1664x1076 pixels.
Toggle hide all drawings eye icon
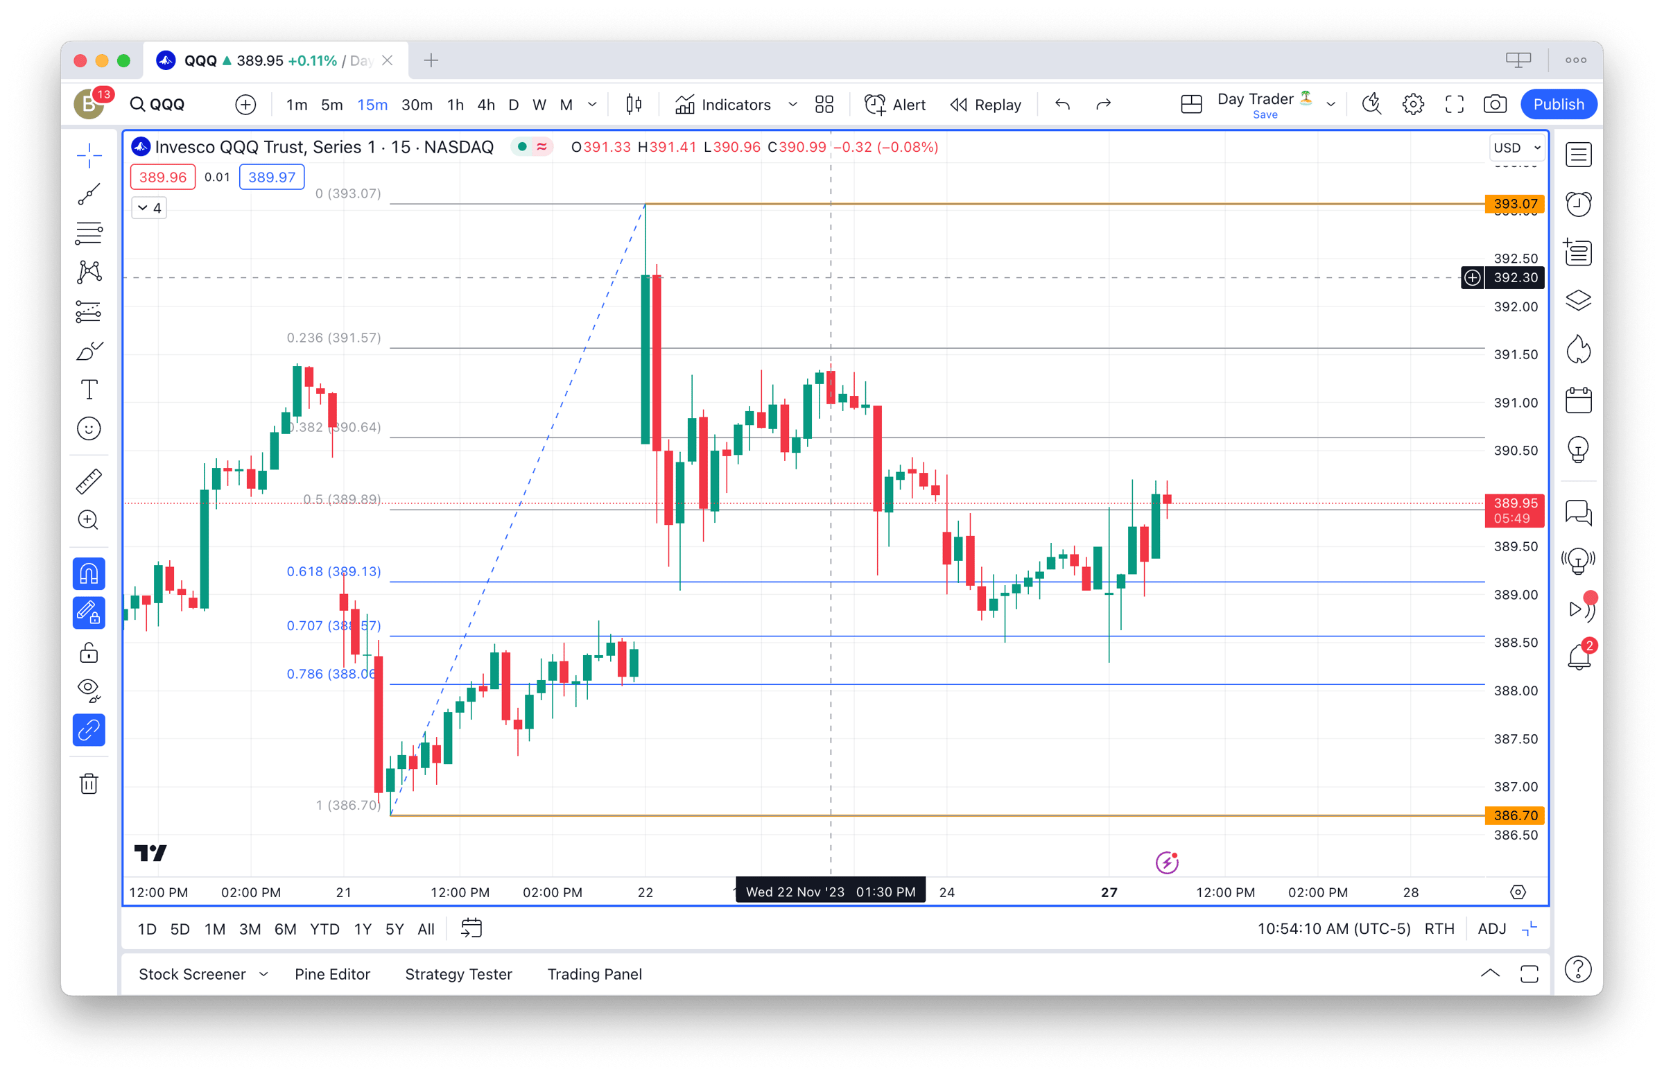coord(89,691)
